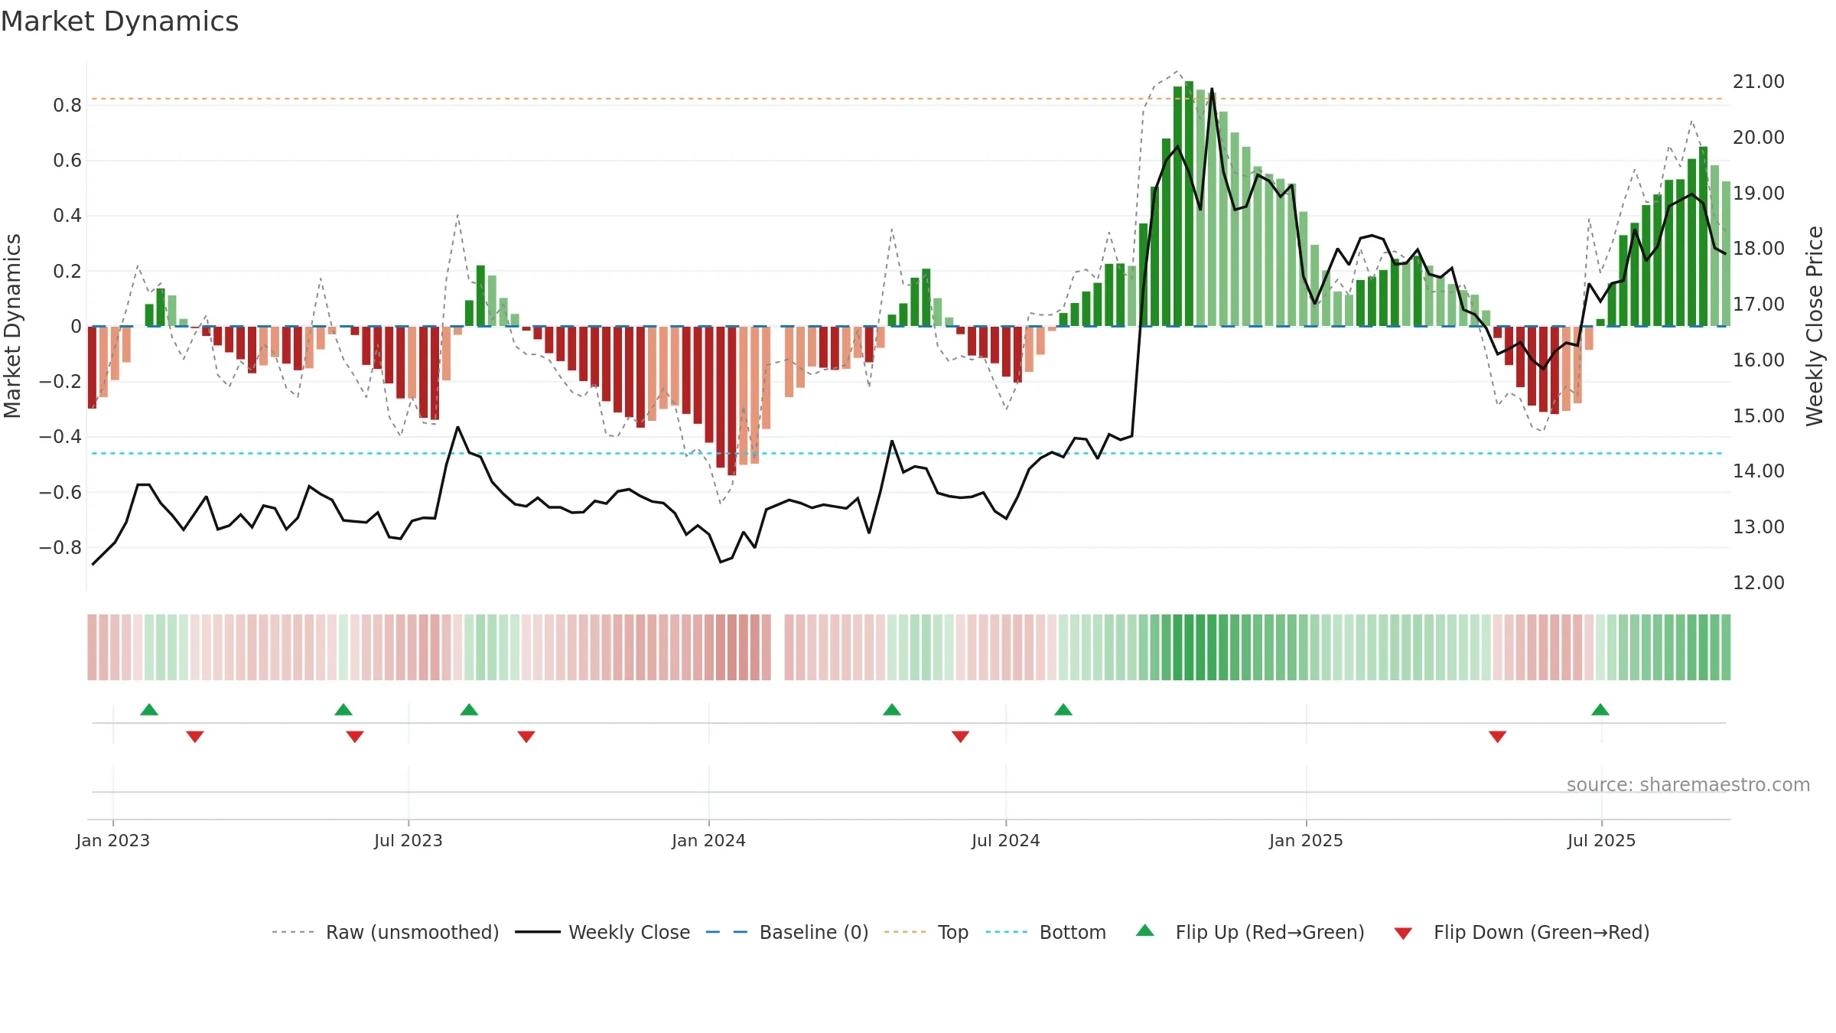Image resolution: width=1836 pixels, height=1033 pixels.
Task: Click the '0.4' left axis tick label
Action: coord(67,216)
